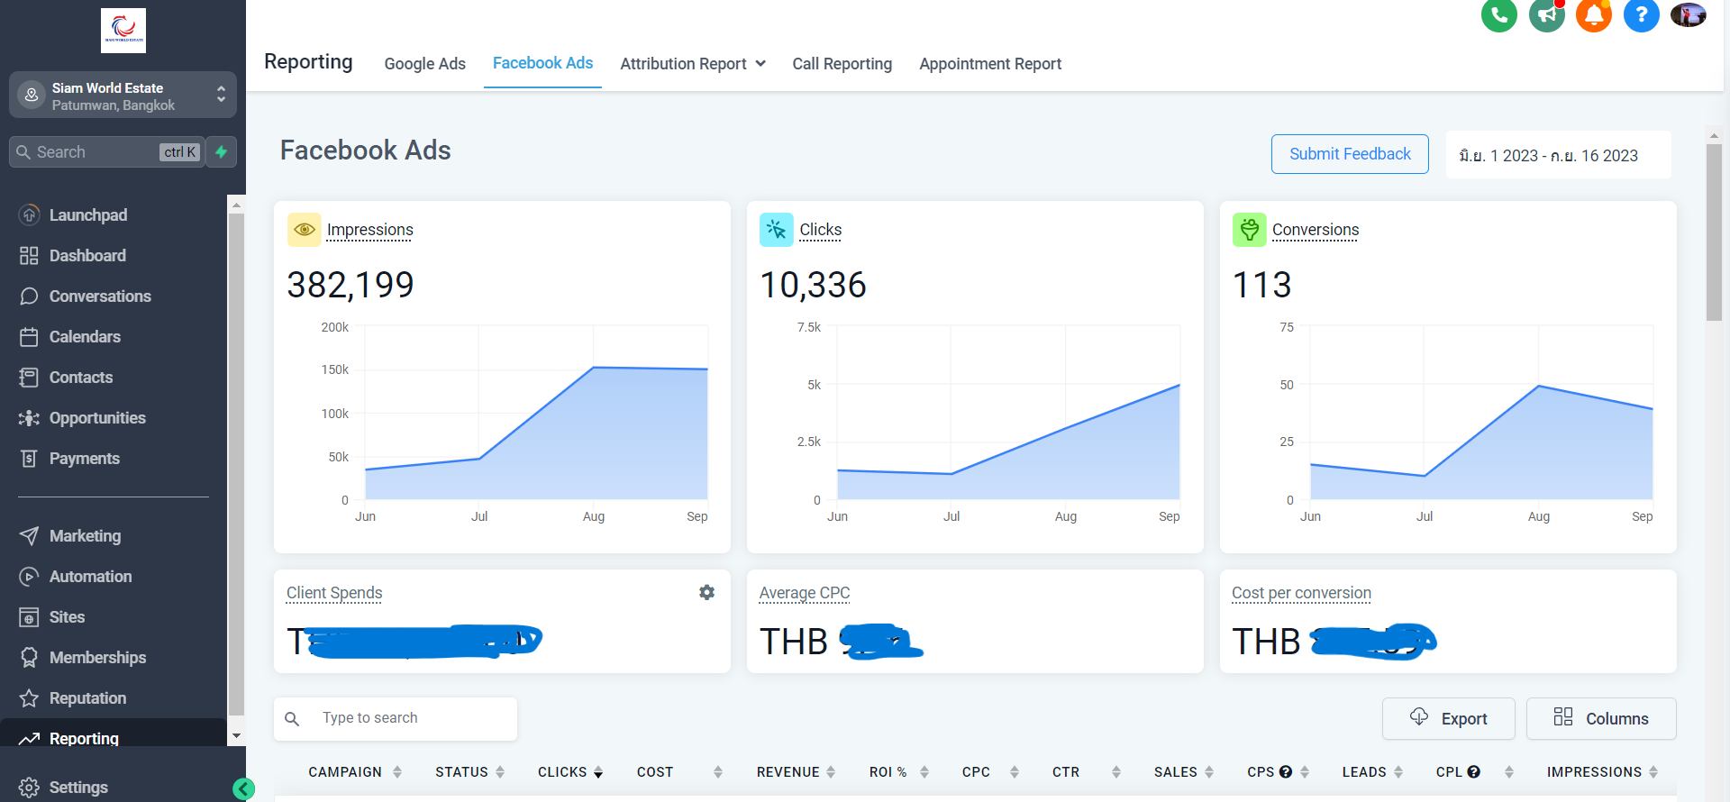Screen dimensions: 1730x802
Task: Open the megaphone announcements icon
Action: pyautogui.click(x=1547, y=15)
